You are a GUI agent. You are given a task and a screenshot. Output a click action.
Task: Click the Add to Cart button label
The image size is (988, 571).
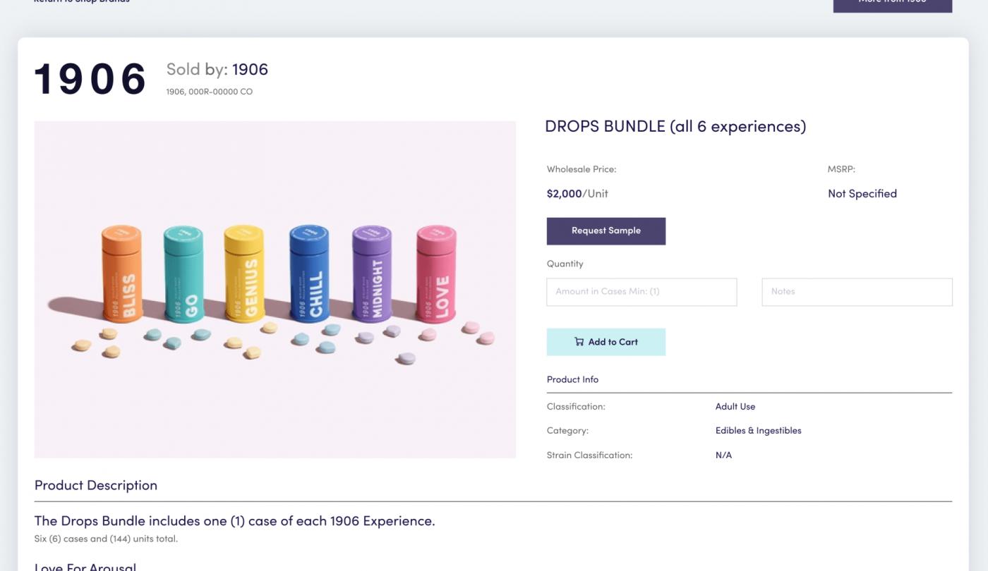click(x=613, y=342)
